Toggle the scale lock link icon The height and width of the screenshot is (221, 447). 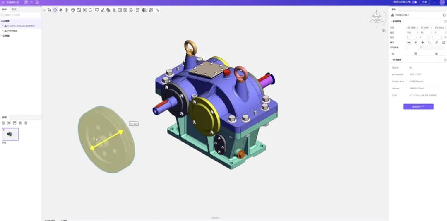coord(445,37)
